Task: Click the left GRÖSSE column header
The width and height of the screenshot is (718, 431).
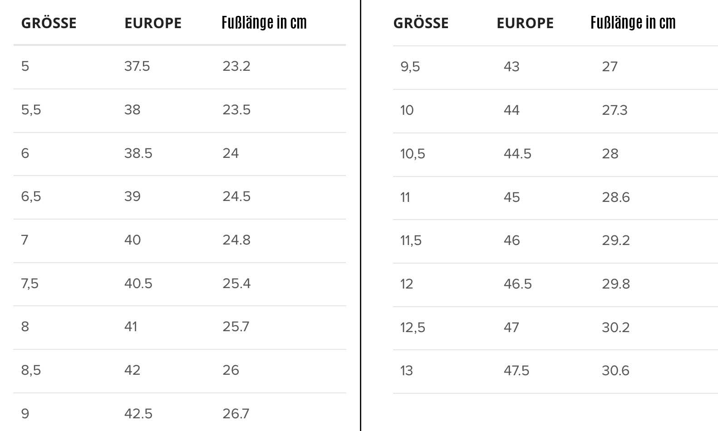Action: (49, 23)
